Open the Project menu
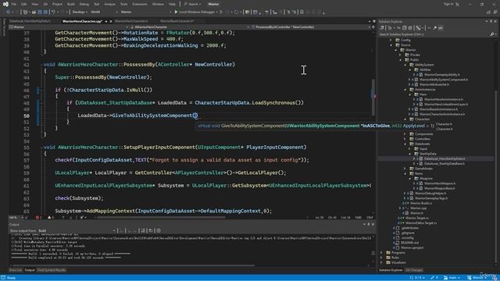 click(57, 4)
